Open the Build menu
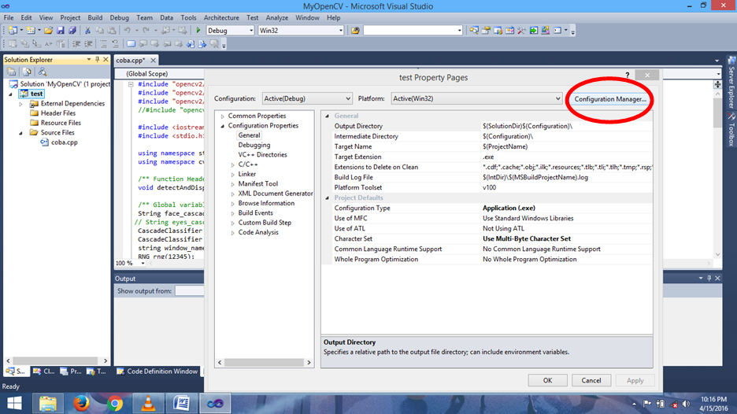The image size is (737, 414). (x=95, y=18)
